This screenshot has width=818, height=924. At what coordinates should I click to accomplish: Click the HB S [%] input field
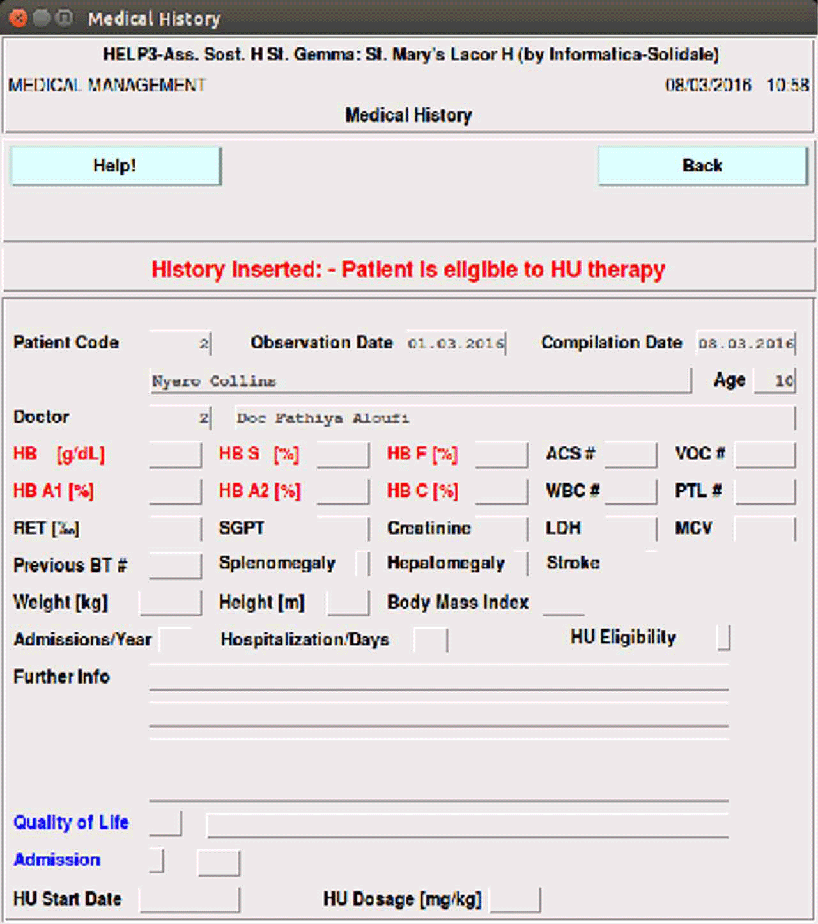pos(343,455)
